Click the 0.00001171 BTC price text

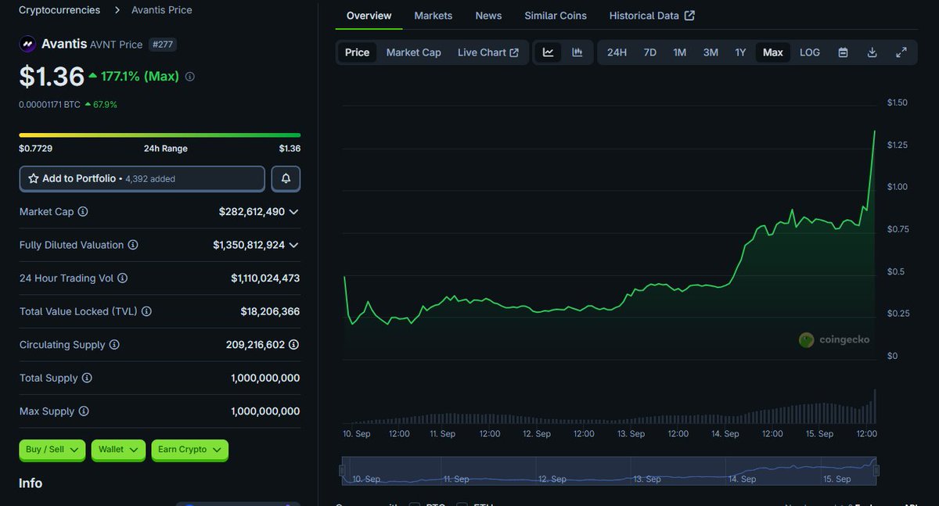pos(49,104)
